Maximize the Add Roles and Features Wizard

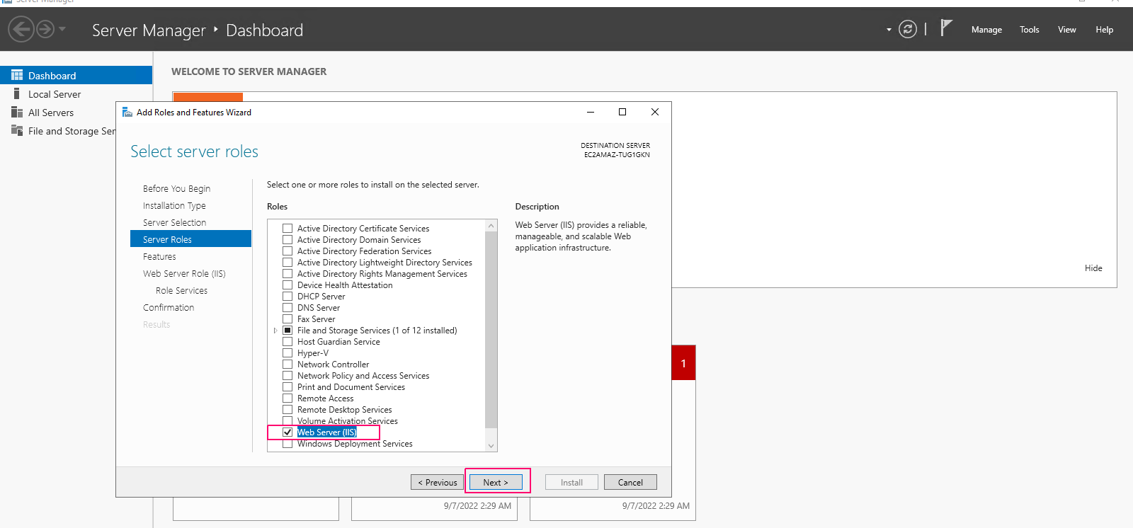point(622,112)
